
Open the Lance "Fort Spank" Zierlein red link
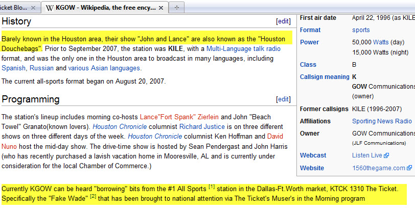179,117
